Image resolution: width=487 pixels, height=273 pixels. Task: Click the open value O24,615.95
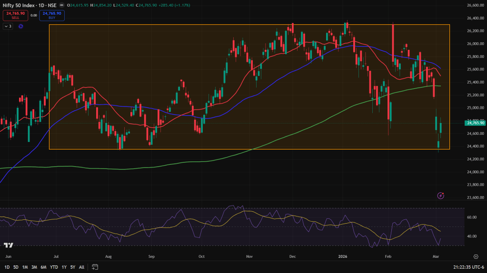click(78, 5)
